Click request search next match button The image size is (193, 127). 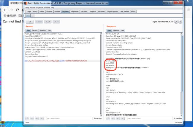(42, 118)
